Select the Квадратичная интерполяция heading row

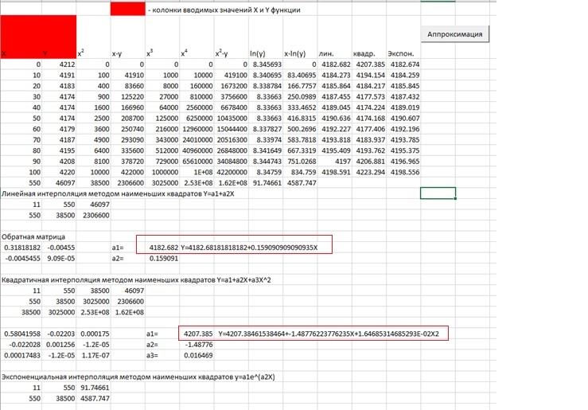136,280
